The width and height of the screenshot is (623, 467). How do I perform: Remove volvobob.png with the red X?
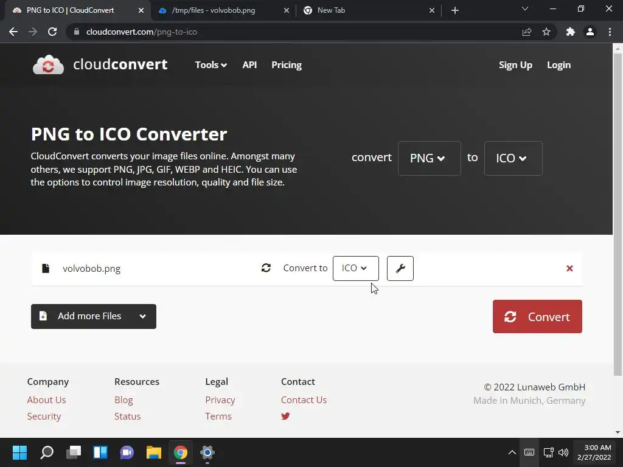569,268
